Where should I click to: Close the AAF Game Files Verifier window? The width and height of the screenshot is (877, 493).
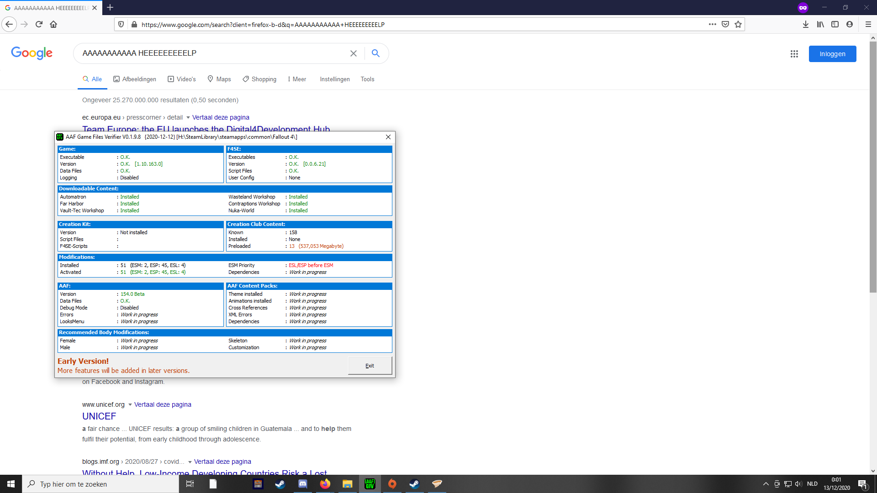click(x=388, y=137)
